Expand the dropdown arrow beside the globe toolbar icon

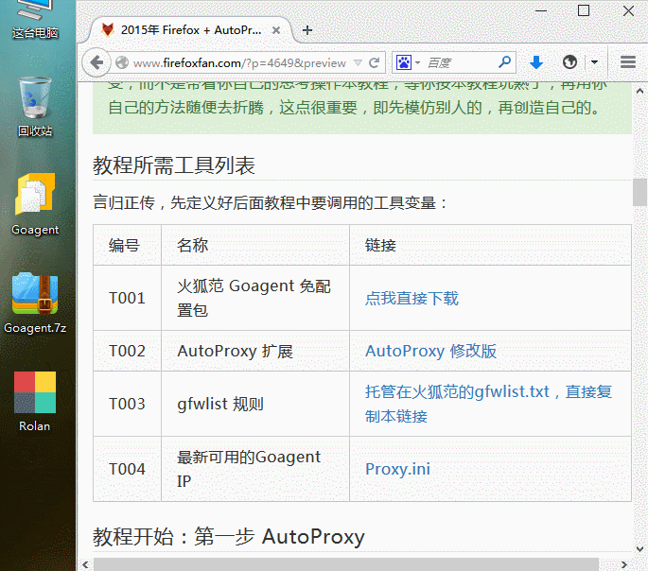tap(594, 62)
